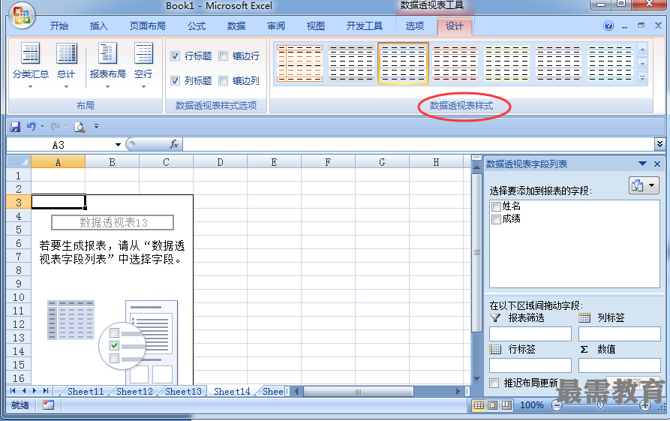
Task: Open the field list pane options dropdown arrow
Action: [642, 164]
